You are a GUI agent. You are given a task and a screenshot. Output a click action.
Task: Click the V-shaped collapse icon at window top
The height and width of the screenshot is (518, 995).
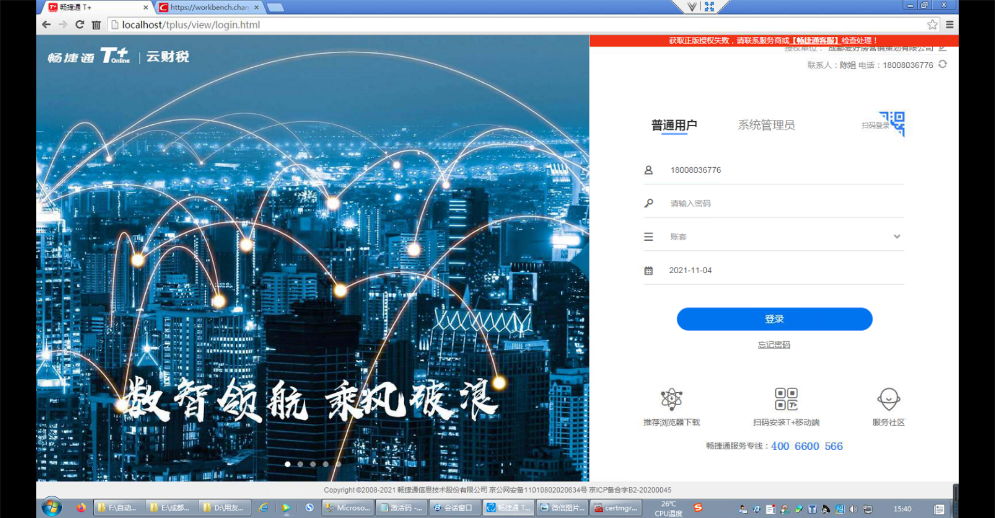(692, 6)
